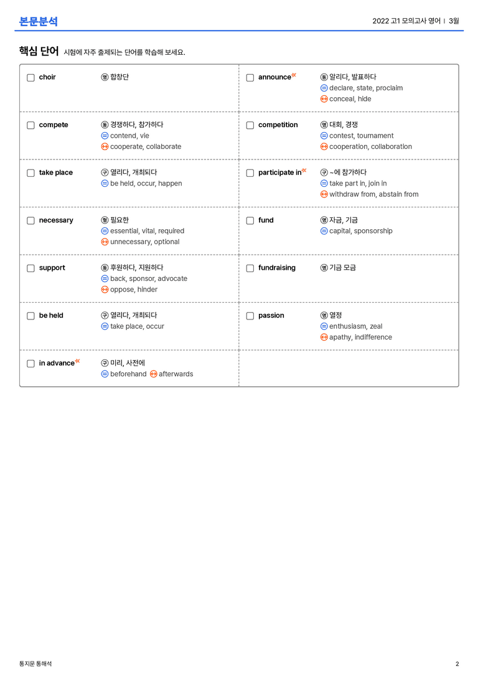Screen dimensions: 478x677
Task: Click the antonym icon before oppose, hinder
Action: [105, 290]
